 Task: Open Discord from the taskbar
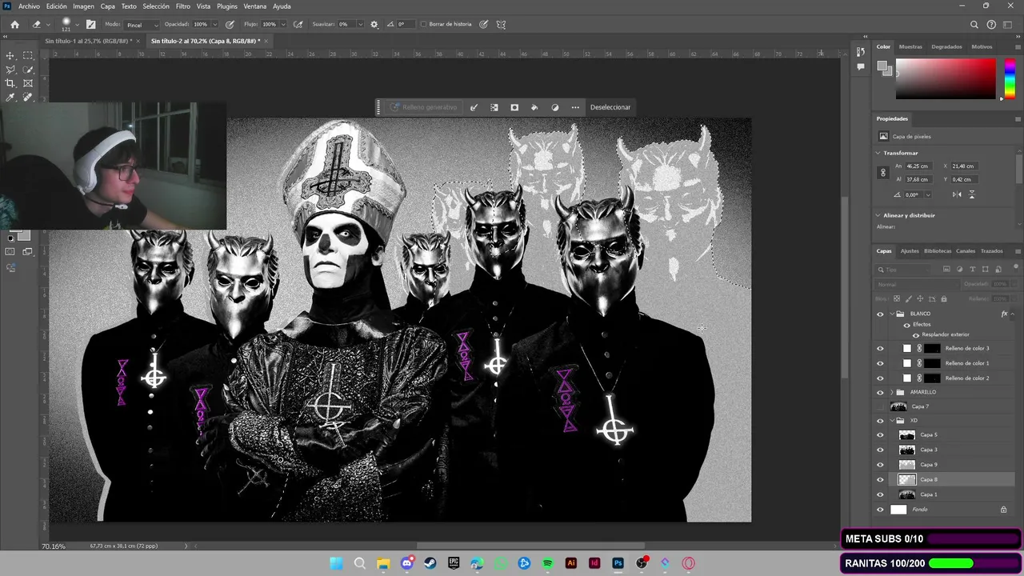[x=406, y=563]
